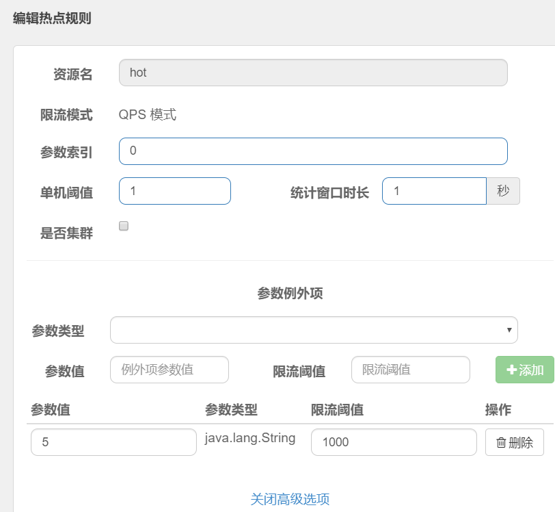
Task: Click the java.lang.String type cell
Action: pos(250,438)
